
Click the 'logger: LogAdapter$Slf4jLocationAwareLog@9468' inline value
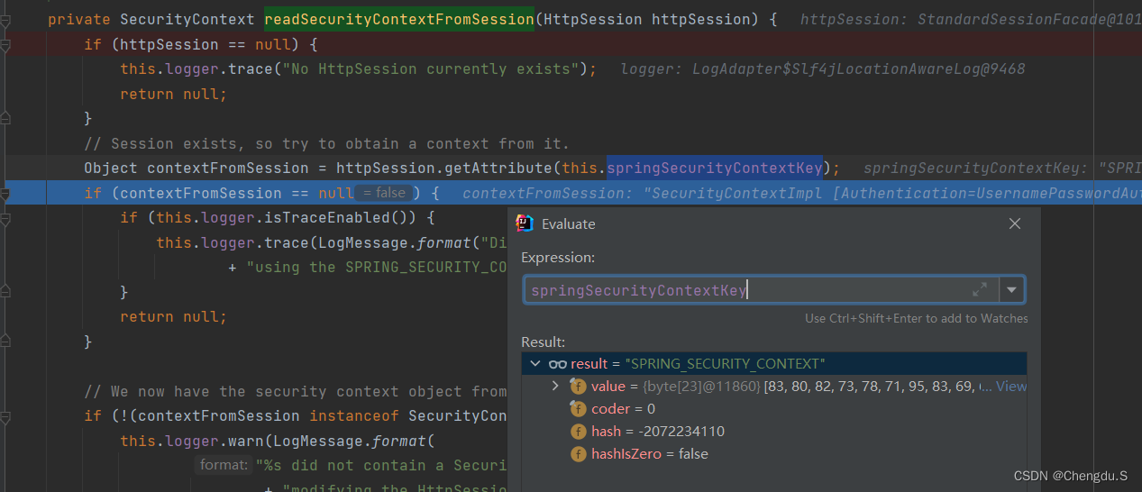coord(822,68)
